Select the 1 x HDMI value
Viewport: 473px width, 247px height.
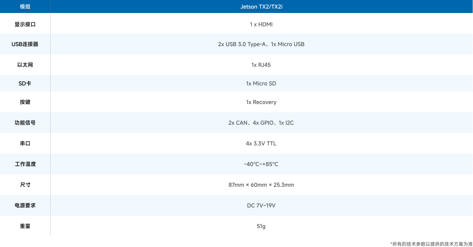(x=261, y=24)
